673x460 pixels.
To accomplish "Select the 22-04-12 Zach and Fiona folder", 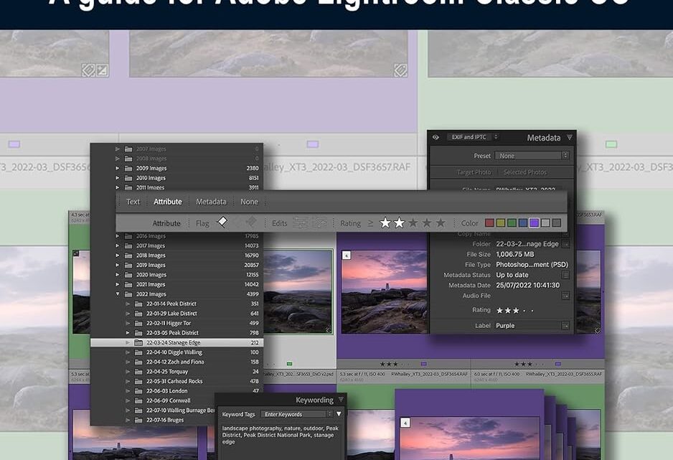I will 177,362.
